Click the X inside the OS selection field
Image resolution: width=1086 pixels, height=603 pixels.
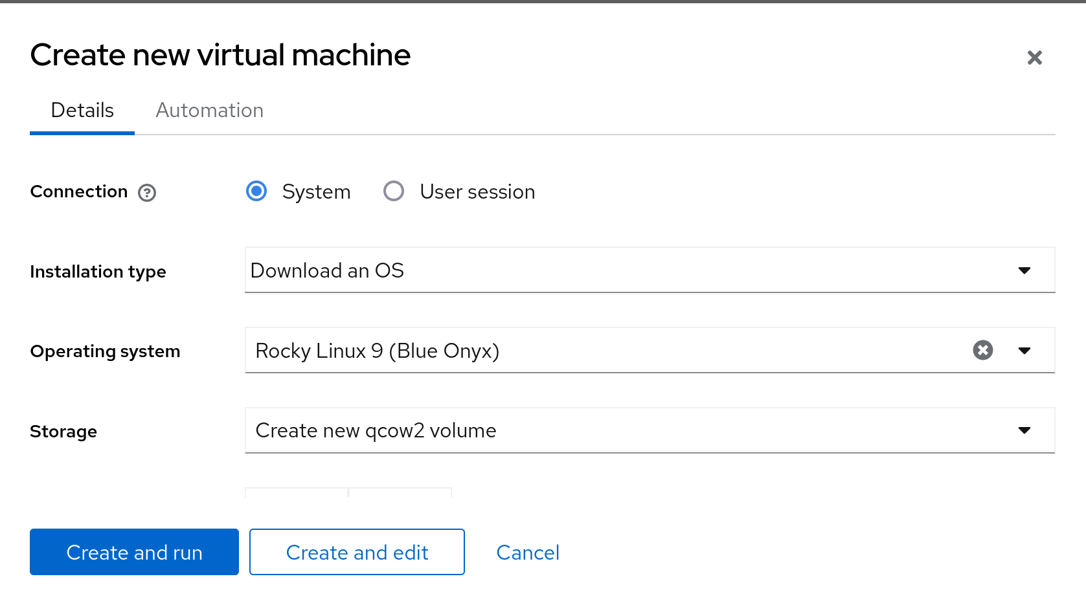click(982, 350)
